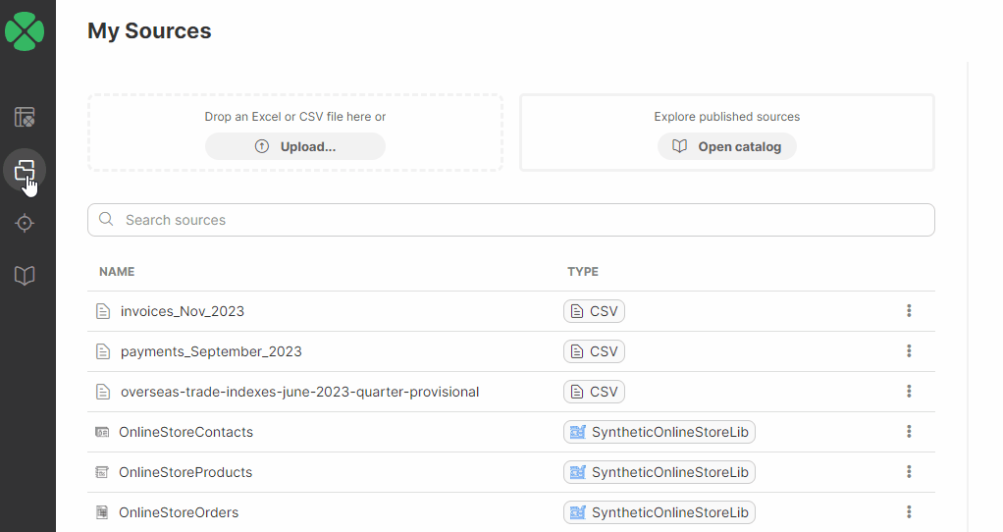Open the table view sidebar icon
Image resolution: width=1003 pixels, height=532 pixels.
[x=25, y=118]
